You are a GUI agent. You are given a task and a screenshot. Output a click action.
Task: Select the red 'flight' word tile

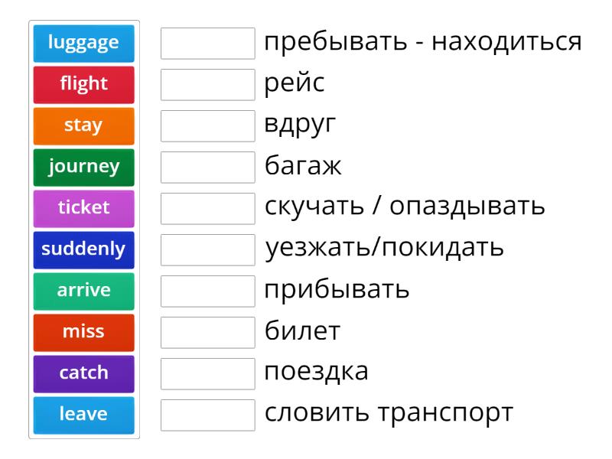83,84
